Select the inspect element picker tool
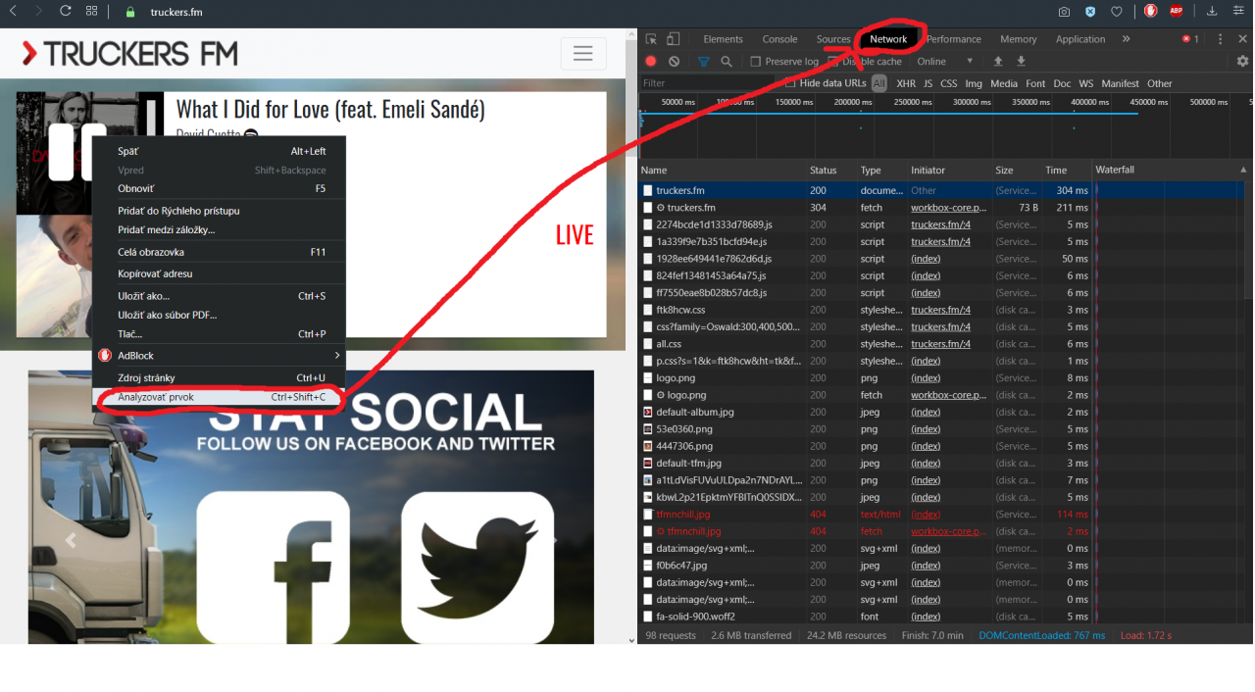Image resolution: width=1255 pixels, height=692 pixels. 651,39
